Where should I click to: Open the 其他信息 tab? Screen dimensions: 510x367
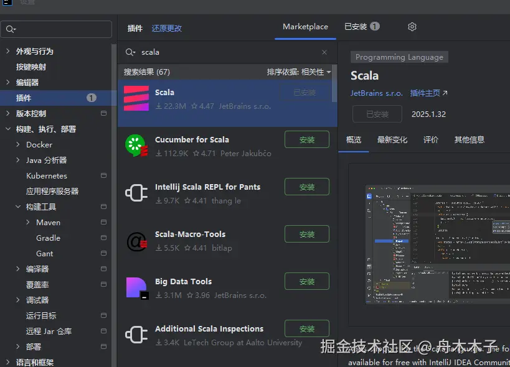coord(470,140)
